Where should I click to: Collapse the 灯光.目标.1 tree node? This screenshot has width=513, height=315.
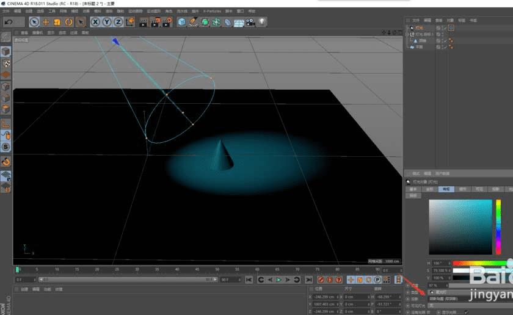click(407, 34)
